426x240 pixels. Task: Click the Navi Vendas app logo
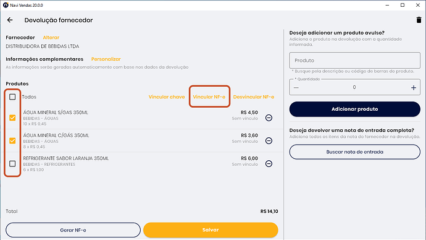6,5
